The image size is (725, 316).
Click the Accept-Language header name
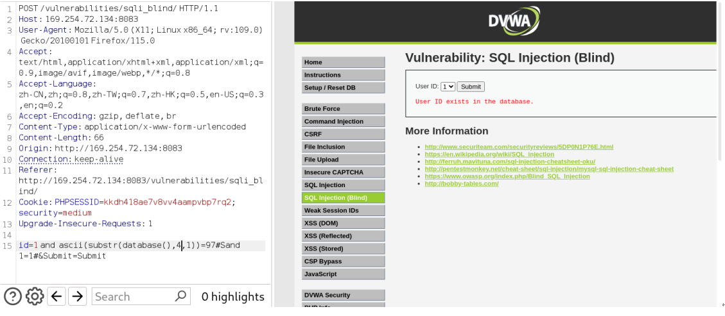click(x=55, y=83)
